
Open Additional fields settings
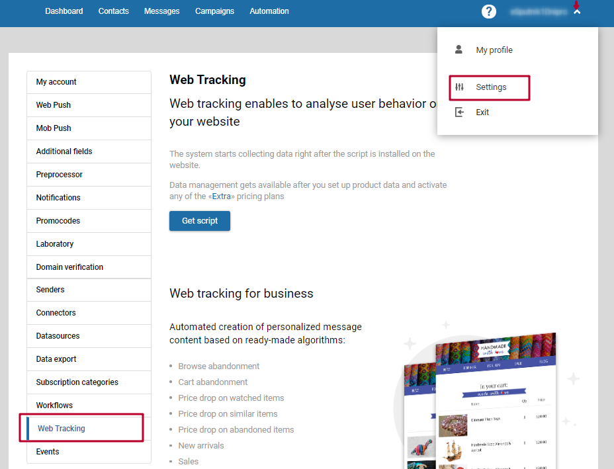pos(89,151)
